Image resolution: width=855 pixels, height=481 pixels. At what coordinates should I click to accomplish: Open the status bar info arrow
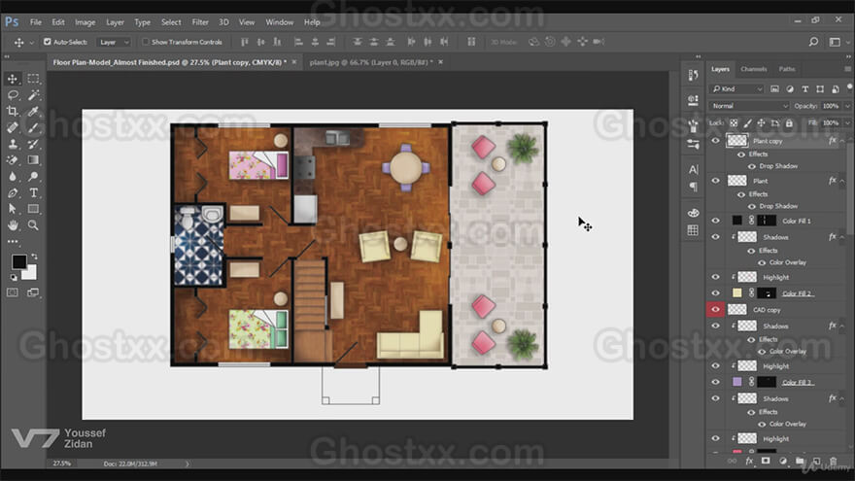point(187,464)
